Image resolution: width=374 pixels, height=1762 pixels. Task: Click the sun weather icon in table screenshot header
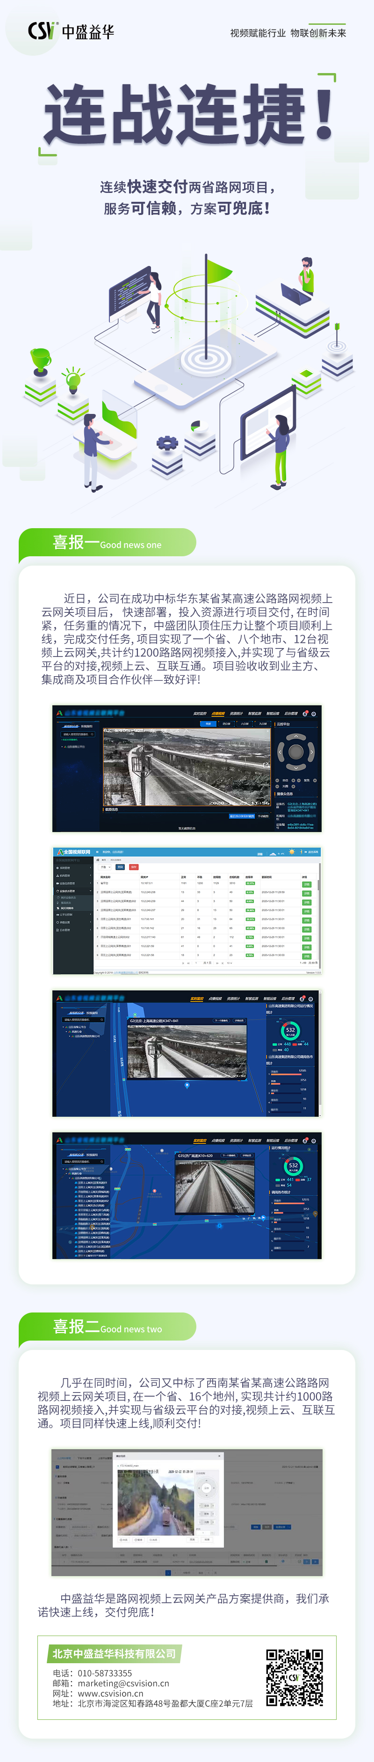coord(291,852)
